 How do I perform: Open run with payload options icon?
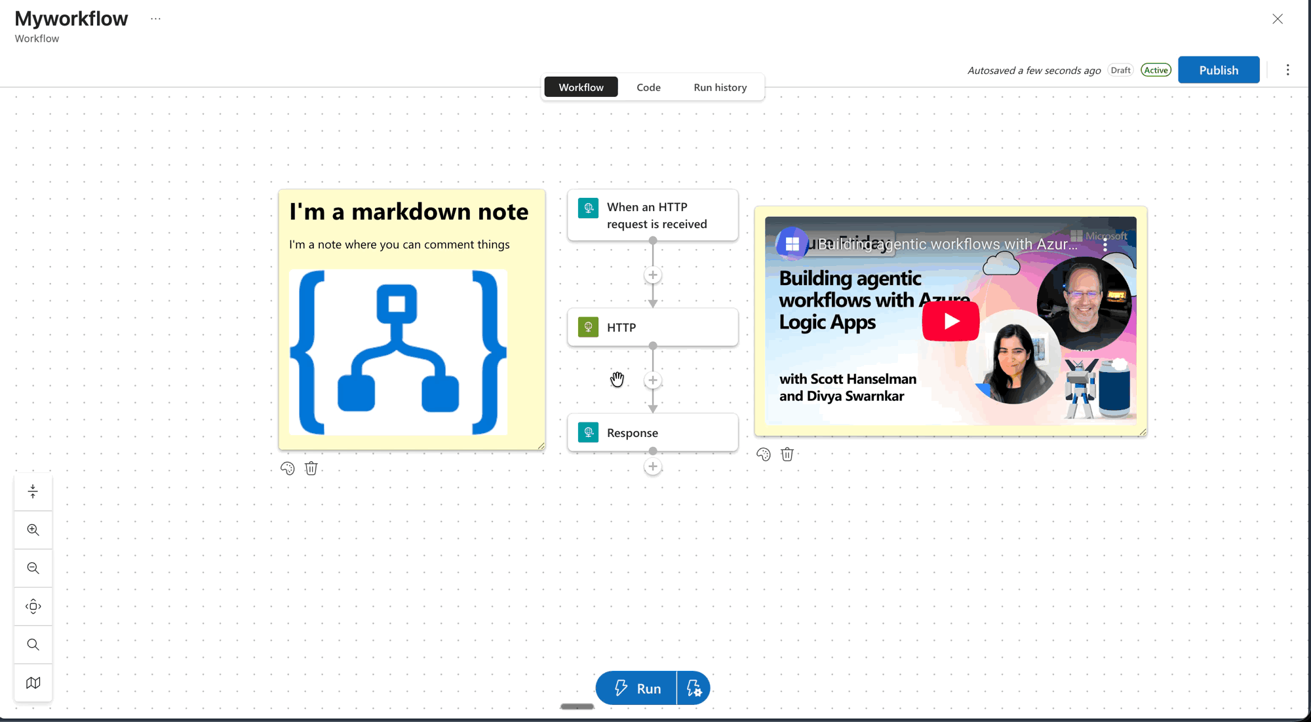point(694,688)
